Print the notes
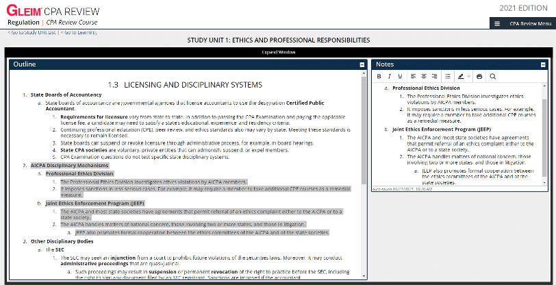Image resolution: width=556 pixels, height=285 pixels. [x=479, y=76]
